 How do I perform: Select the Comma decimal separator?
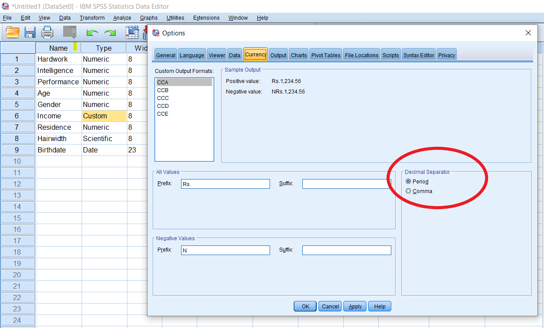408,191
